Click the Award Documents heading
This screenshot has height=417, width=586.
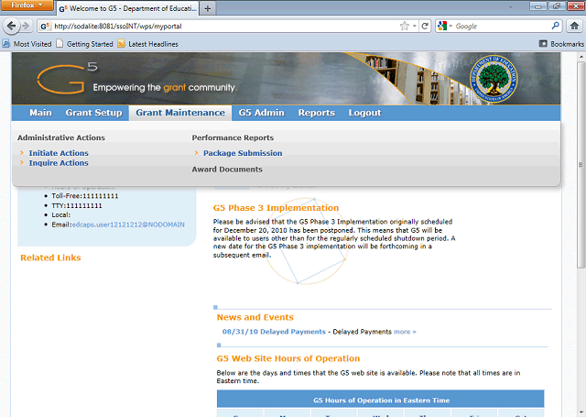click(227, 170)
